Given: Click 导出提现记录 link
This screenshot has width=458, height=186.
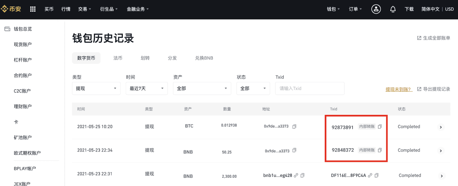Looking at the screenshot, I should coord(433,89).
